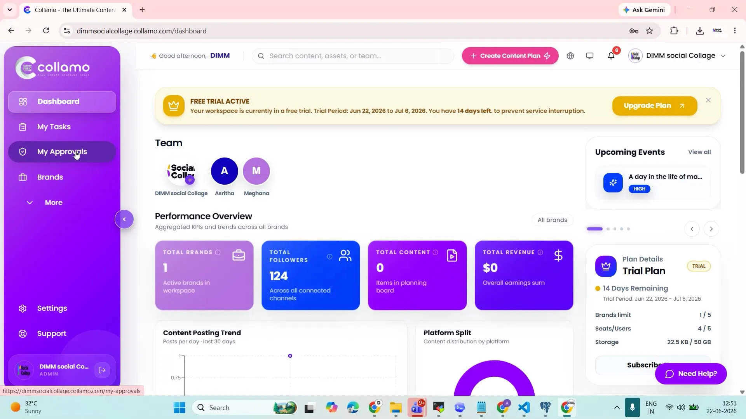Open the browser tab search dropdown

click(10, 10)
